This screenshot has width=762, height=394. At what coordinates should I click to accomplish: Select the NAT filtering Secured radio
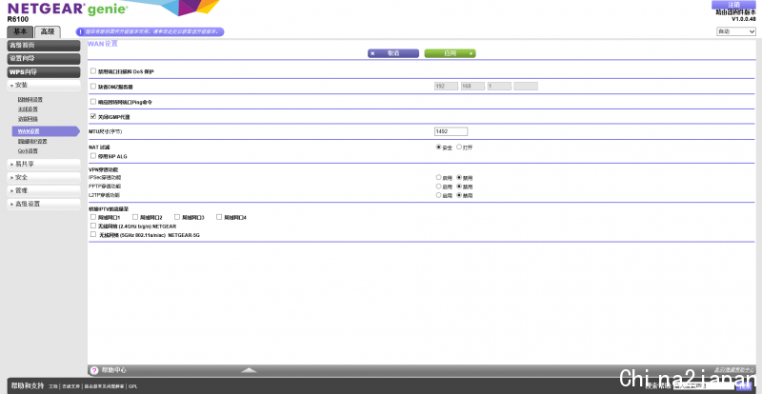coord(439,147)
